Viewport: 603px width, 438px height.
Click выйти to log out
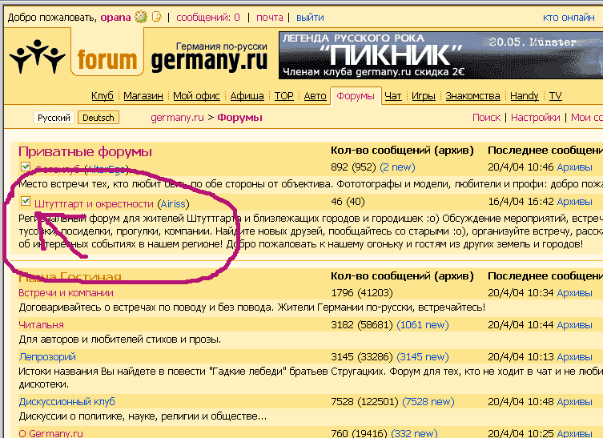coord(310,18)
